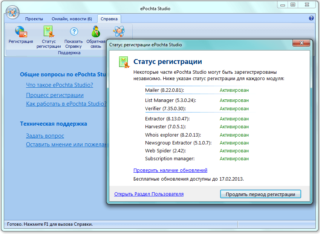Open the Онлайн, новости (6) tab

click(72, 19)
